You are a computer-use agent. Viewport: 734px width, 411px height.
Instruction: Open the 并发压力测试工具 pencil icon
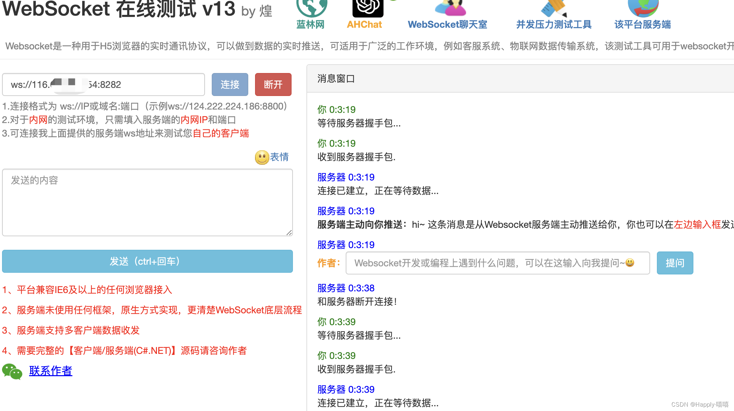(x=554, y=8)
